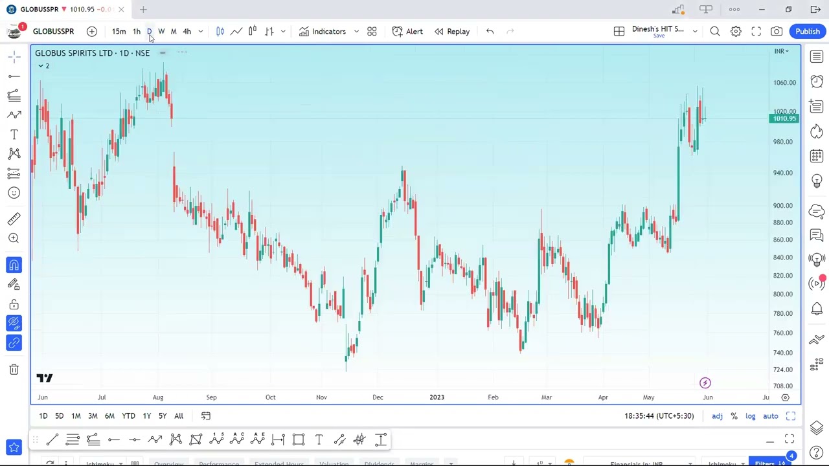829x466 pixels.
Task: Toggle the drawing sync link option
Action: (x=14, y=342)
